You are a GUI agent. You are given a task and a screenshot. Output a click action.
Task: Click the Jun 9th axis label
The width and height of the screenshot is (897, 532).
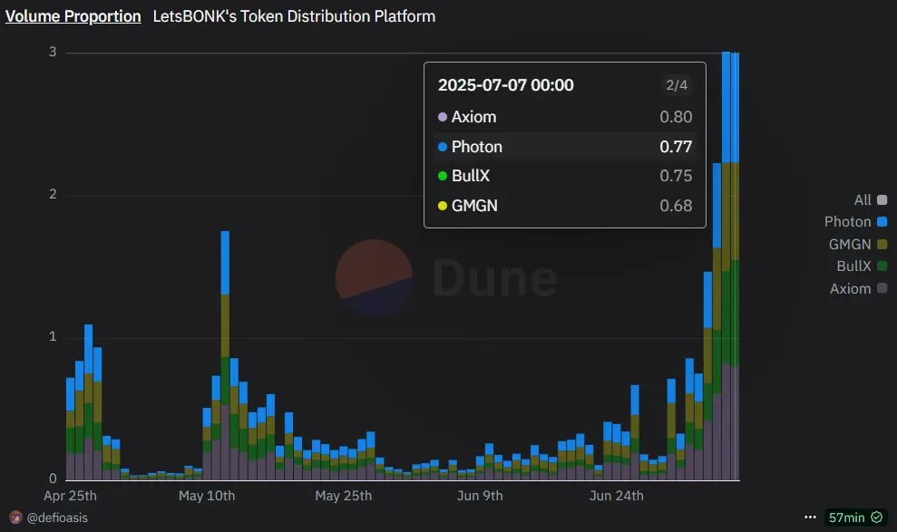(x=480, y=496)
